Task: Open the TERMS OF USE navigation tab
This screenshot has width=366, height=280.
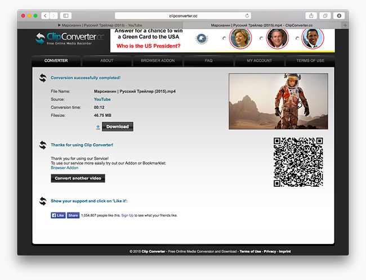Action: (x=310, y=61)
